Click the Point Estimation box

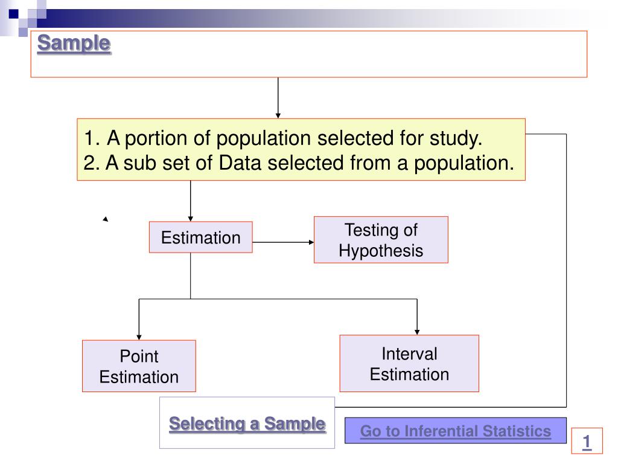[139, 366]
